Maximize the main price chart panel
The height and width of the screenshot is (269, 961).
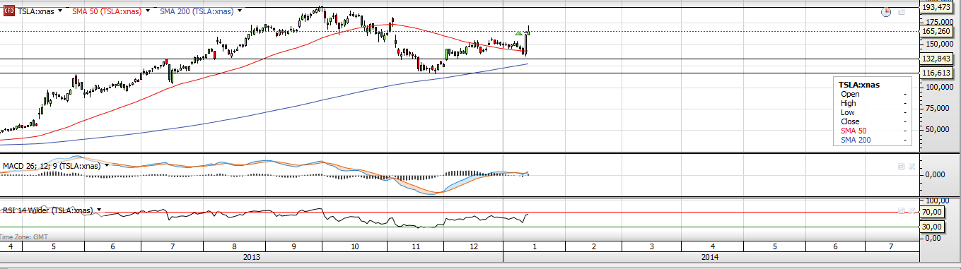coord(901,12)
